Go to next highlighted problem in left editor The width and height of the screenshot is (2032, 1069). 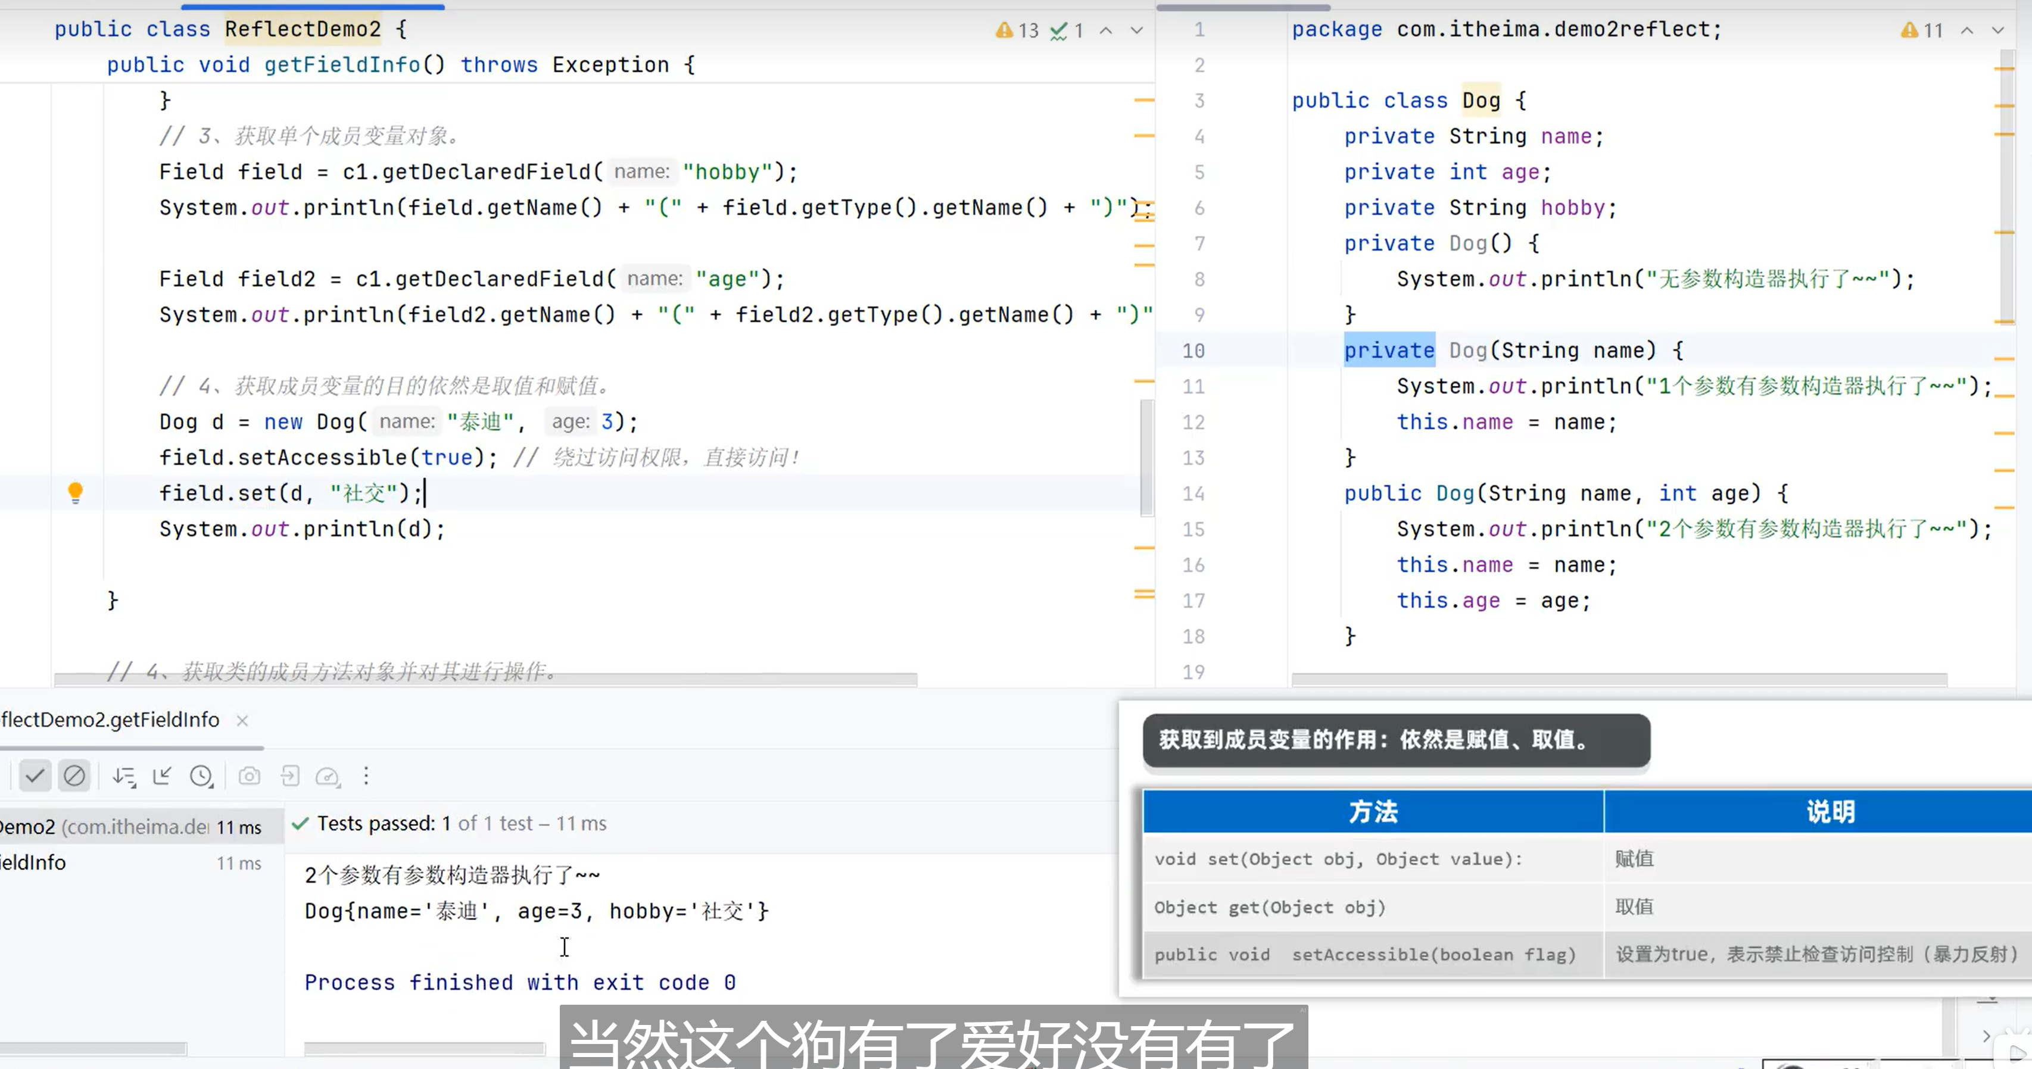[1136, 30]
